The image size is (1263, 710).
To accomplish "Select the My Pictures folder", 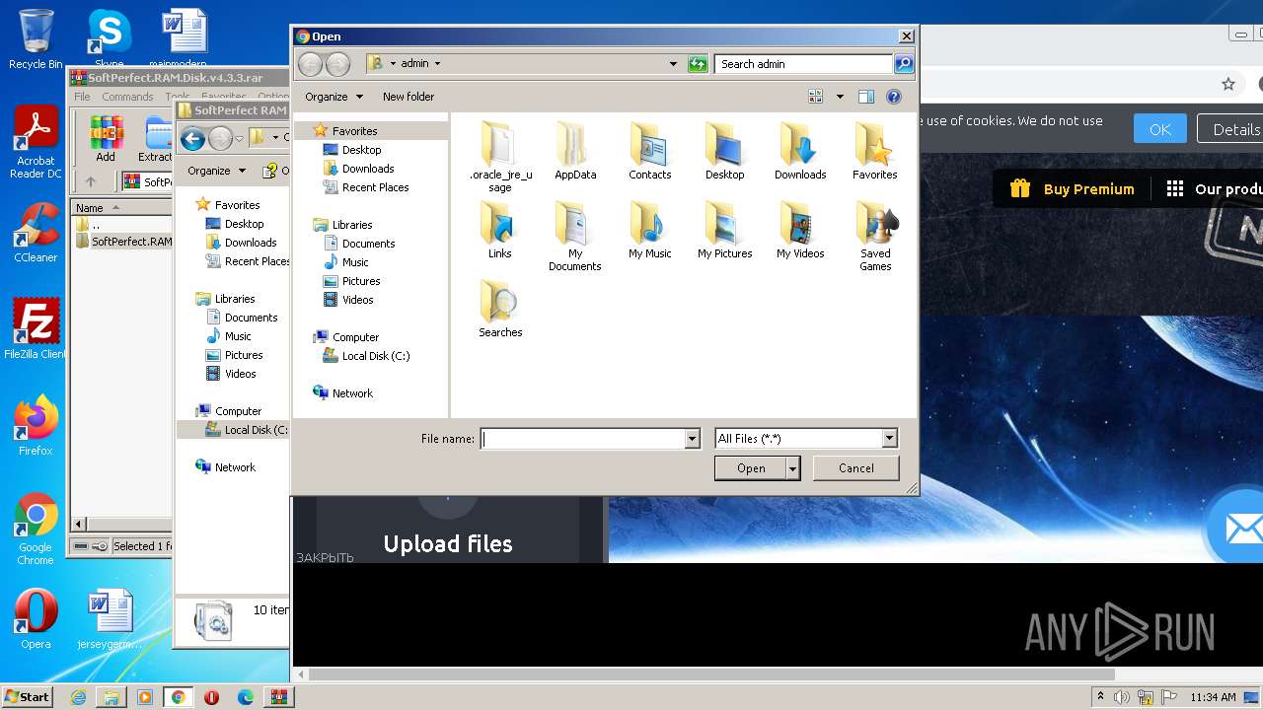I will click(x=724, y=230).
